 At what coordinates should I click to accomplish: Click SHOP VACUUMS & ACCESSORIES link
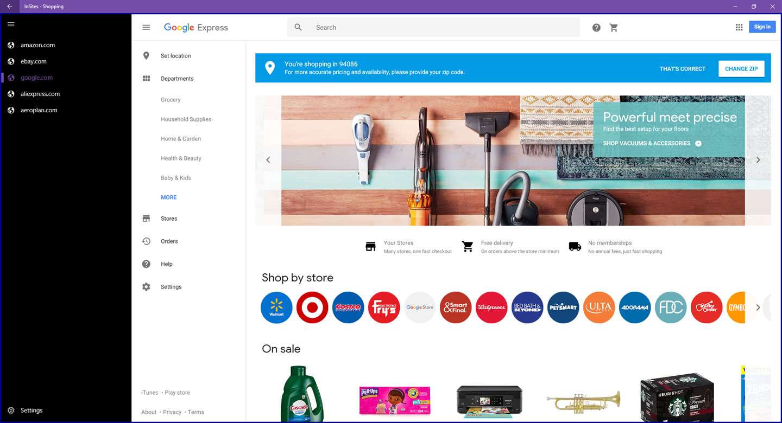[652, 143]
